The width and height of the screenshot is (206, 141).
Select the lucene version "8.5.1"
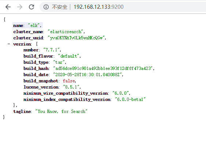[71, 87]
